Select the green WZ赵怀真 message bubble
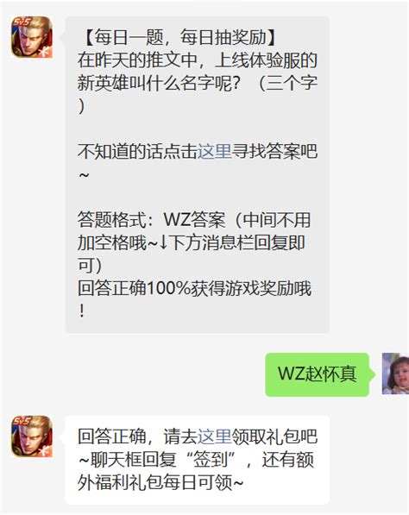 (x=317, y=374)
